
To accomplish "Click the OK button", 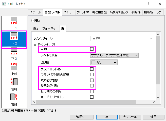I will click(x=107, y=117).
